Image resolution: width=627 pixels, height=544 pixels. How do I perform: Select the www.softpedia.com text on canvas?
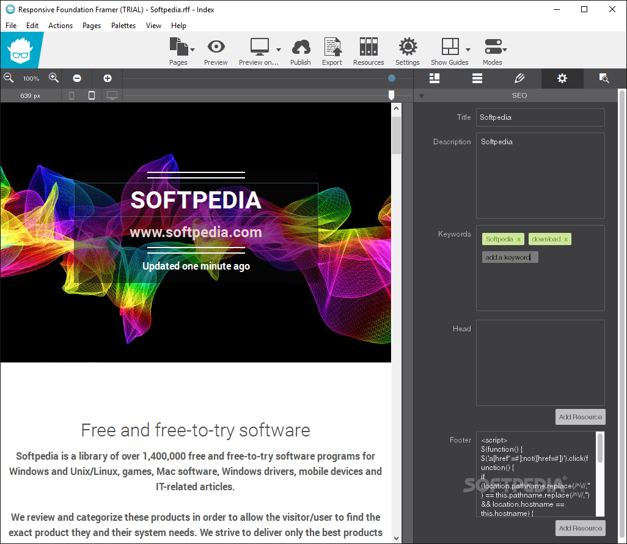coord(196,232)
